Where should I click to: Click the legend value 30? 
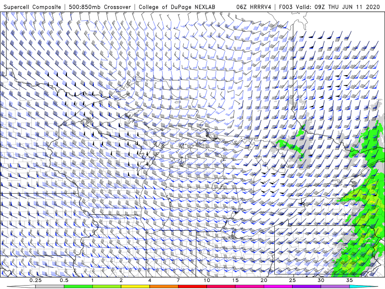point(321,280)
